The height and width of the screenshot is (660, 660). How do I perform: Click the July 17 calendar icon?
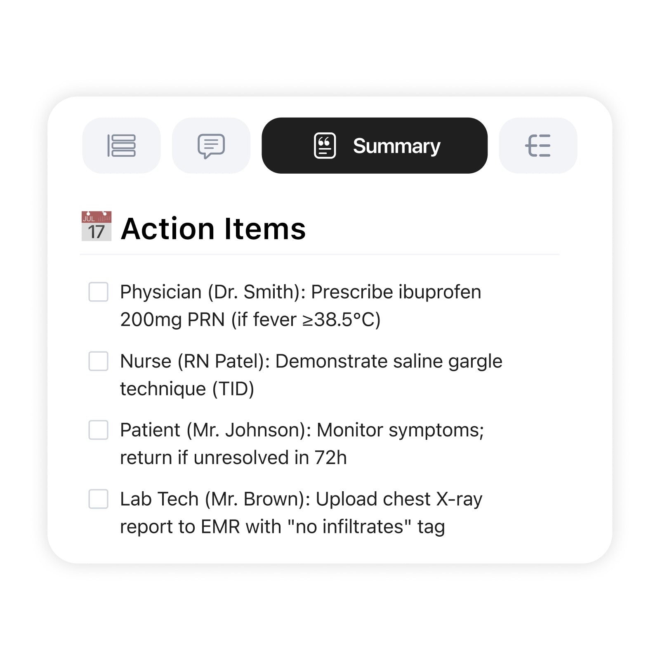click(97, 226)
